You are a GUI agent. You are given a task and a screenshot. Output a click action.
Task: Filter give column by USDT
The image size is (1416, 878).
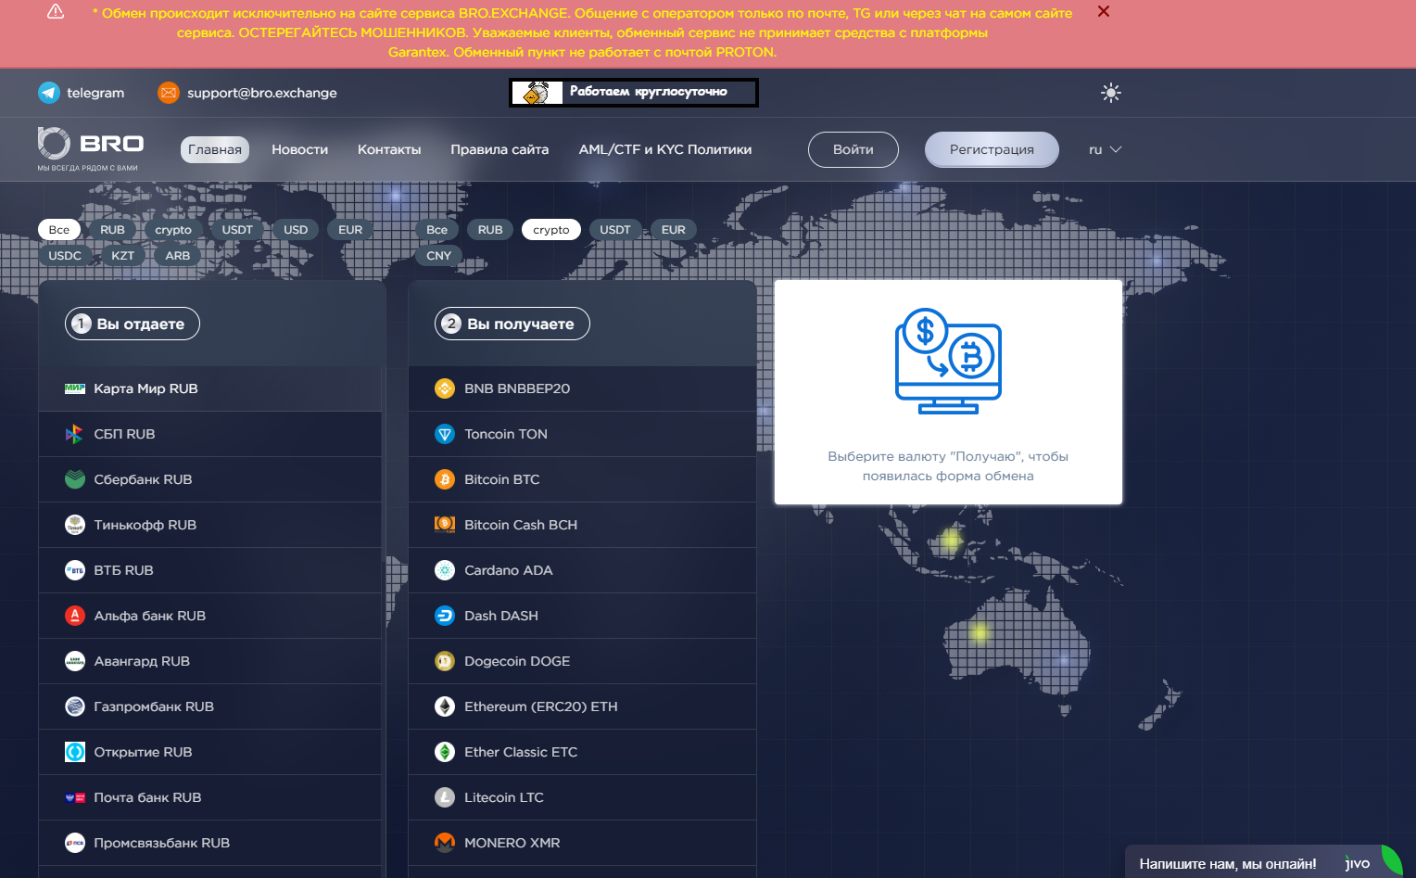(x=237, y=230)
